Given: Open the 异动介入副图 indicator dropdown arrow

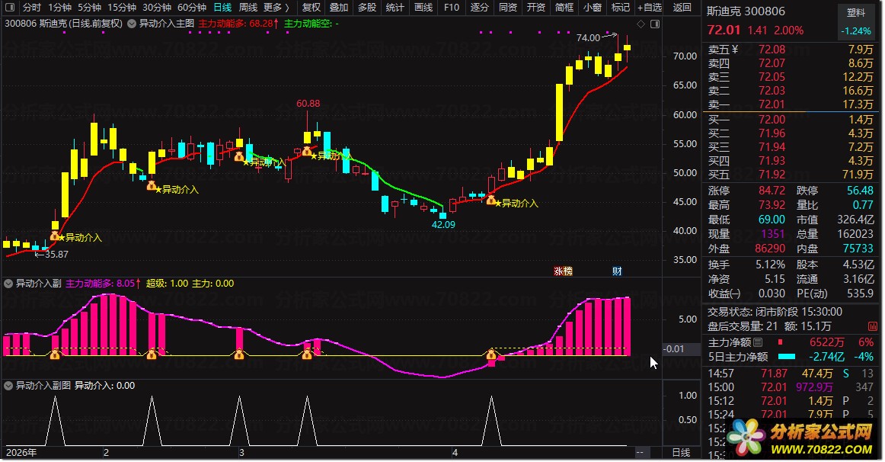Looking at the screenshot, I should click(x=8, y=386).
